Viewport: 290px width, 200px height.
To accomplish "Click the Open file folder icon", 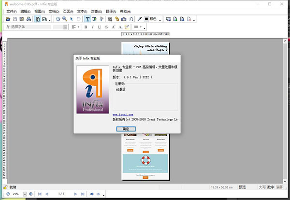I will point(8,19).
